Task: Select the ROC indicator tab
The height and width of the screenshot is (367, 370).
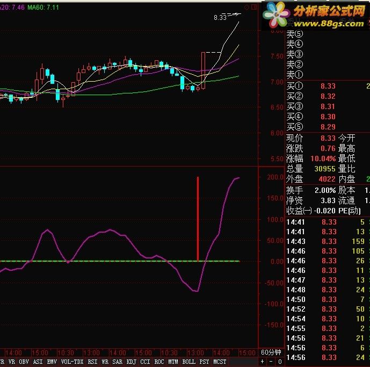Action: 159,362
